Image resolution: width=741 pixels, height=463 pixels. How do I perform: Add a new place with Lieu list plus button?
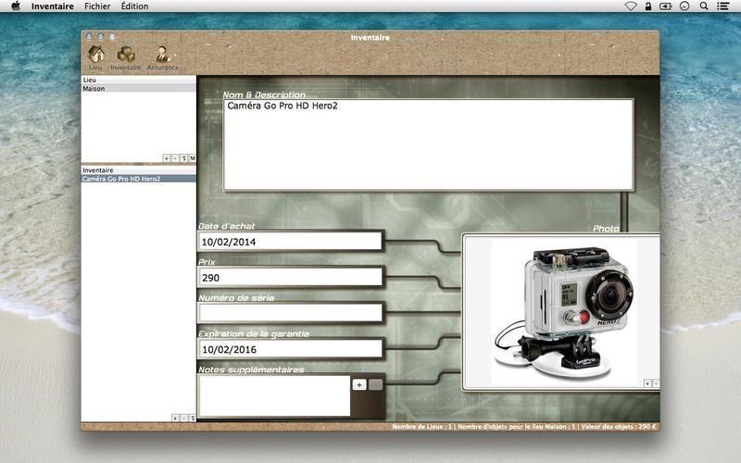pyautogui.click(x=167, y=158)
